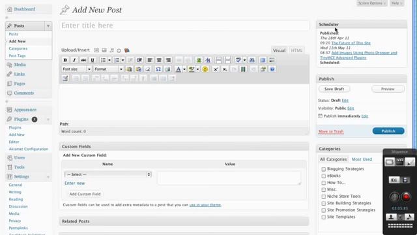Align text right
This screenshot has width=417, height=235.
pos(168,60)
